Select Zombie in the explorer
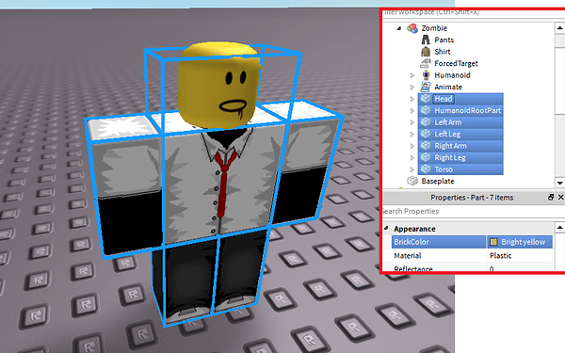The height and width of the screenshot is (353, 565). tap(434, 28)
